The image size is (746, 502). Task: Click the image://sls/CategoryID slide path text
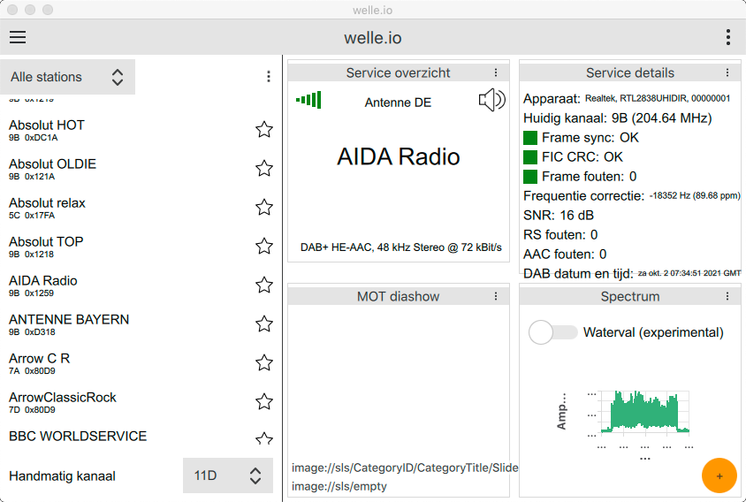tap(405, 468)
